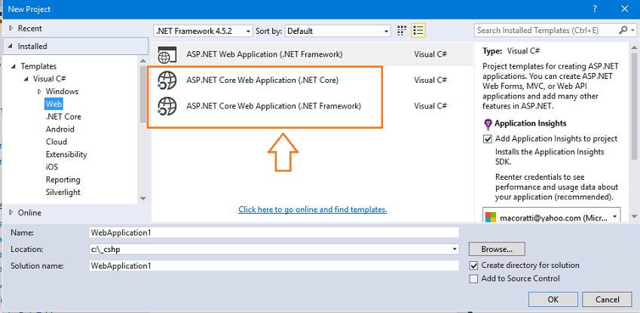
Task: Switch to small icons grid view
Action: click(403, 31)
